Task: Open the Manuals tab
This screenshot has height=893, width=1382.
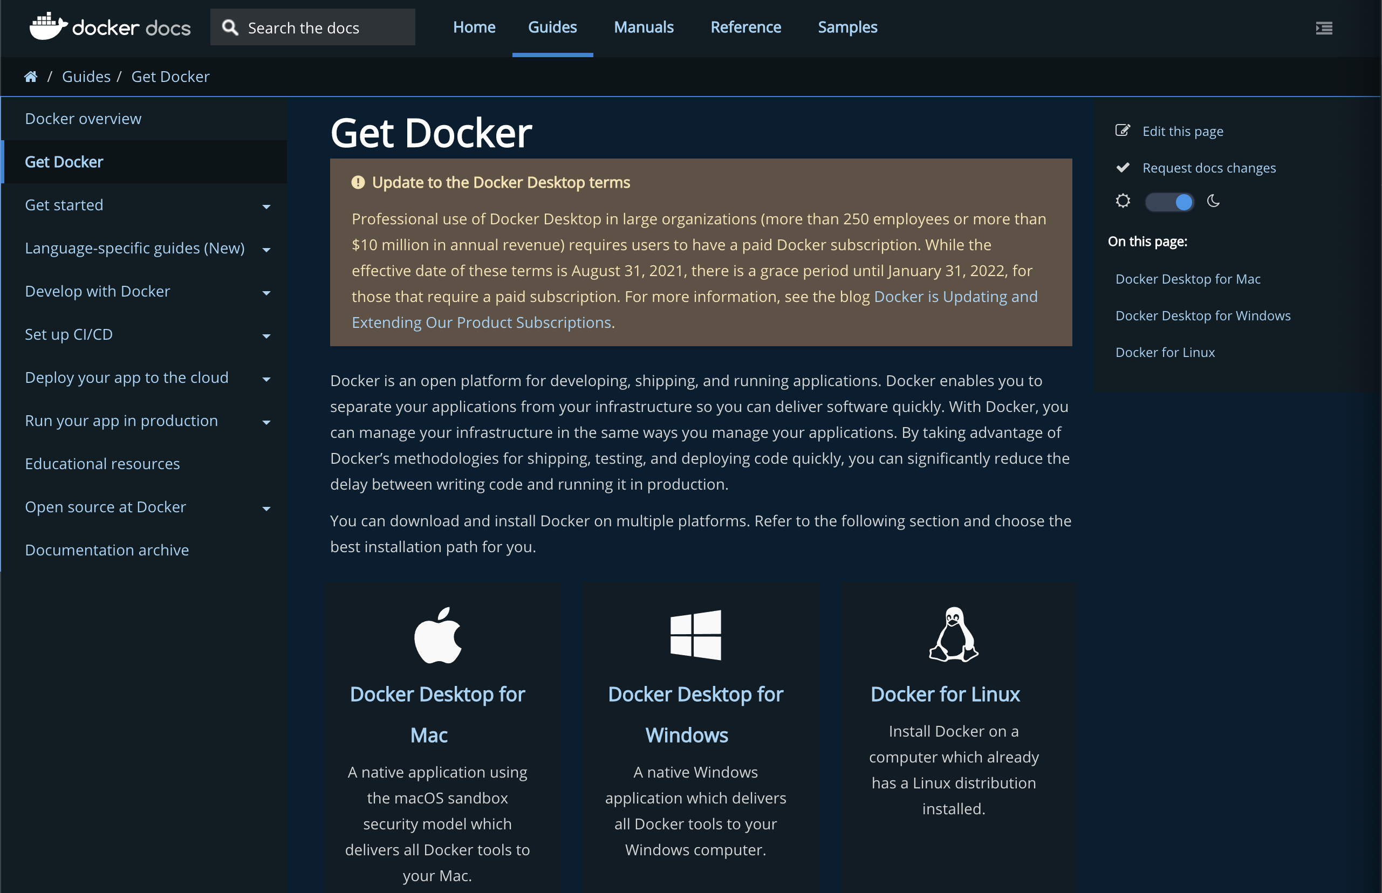Action: click(x=643, y=28)
